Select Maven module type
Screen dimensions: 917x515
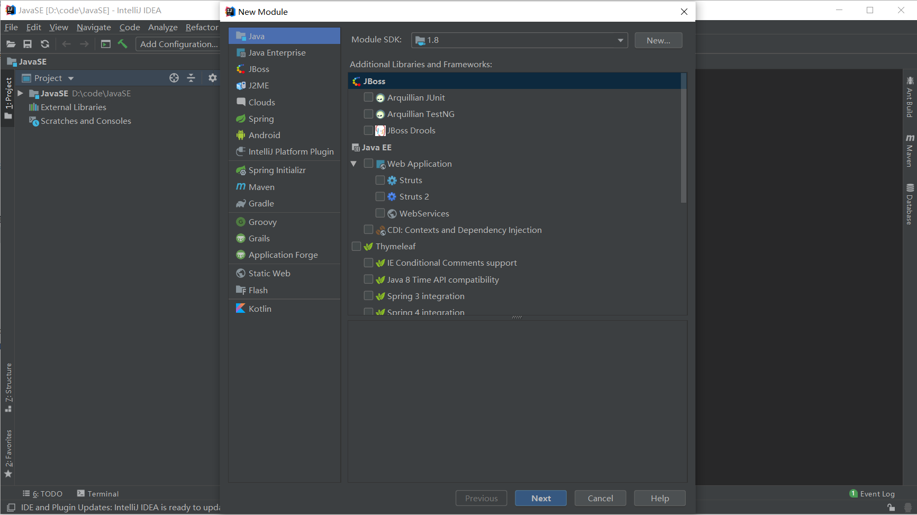pos(285,187)
